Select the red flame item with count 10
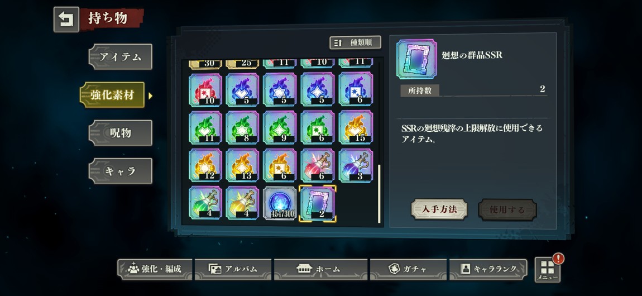 tap(205, 89)
